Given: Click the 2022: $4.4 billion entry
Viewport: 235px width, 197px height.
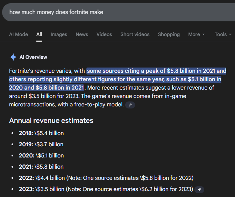Looking at the screenshot, I should click(106, 178).
